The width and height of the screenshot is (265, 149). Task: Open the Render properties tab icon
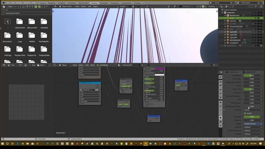point(221,82)
